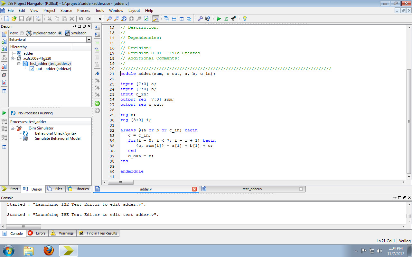Print the adder.v source file
The image size is (412, 257).
click(x=38, y=18)
